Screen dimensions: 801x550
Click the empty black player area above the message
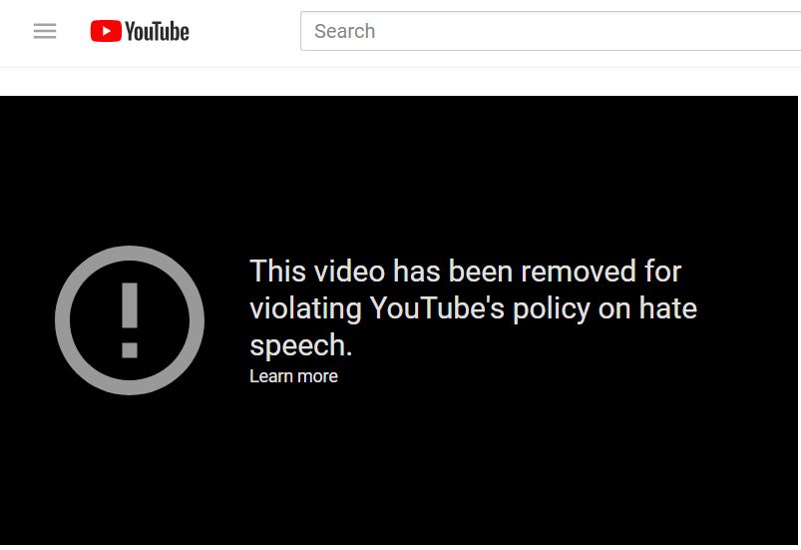[398, 169]
